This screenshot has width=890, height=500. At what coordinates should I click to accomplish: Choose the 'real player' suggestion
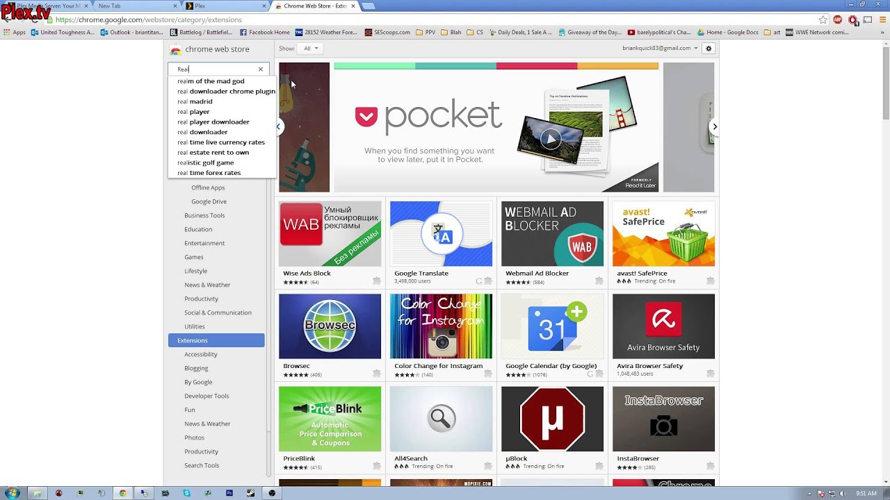pyautogui.click(x=193, y=112)
